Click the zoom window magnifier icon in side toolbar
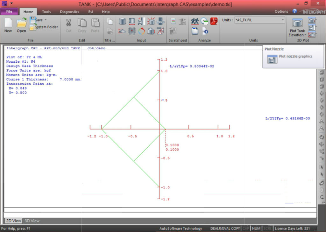Screen dimensions: 326x232 322,121
